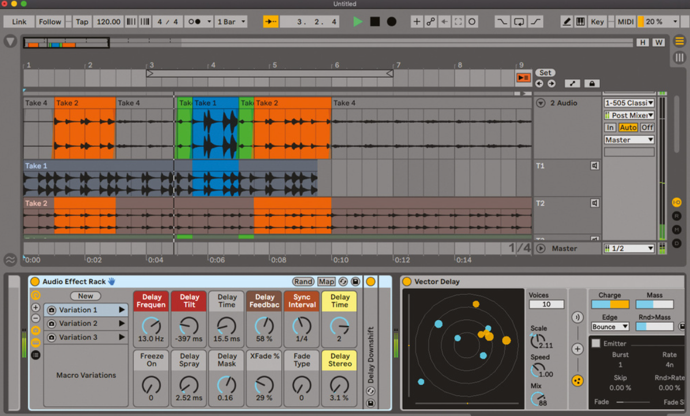Select Vector Delay plus mode icon
Image resolution: width=690 pixels, height=416 pixels.
pyautogui.click(x=577, y=349)
